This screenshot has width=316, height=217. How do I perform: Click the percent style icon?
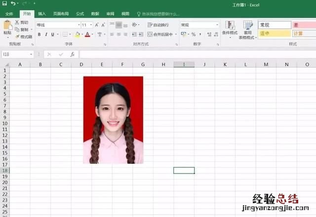(193, 34)
